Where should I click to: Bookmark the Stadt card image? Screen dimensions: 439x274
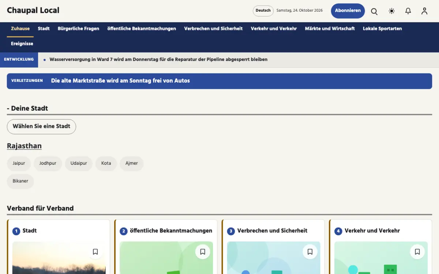[x=95, y=252]
